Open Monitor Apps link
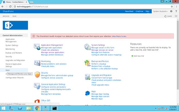The height and width of the screenshot is (111, 179). [97, 99]
